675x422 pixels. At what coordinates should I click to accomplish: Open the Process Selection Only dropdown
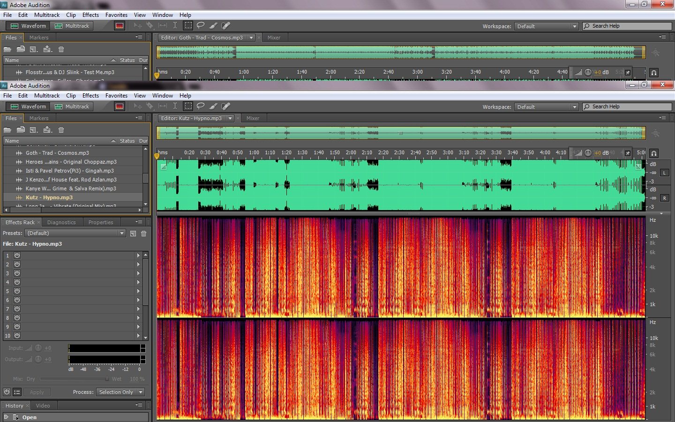click(x=120, y=392)
